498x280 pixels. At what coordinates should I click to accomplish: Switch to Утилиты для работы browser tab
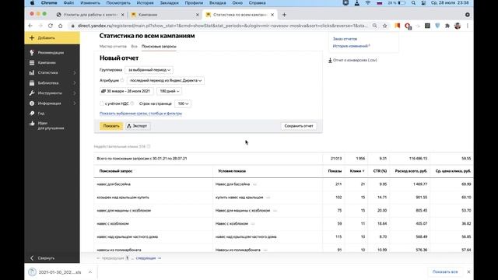pyautogui.click(x=90, y=15)
